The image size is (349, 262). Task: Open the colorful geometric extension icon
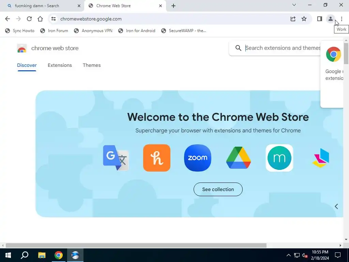(x=321, y=158)
